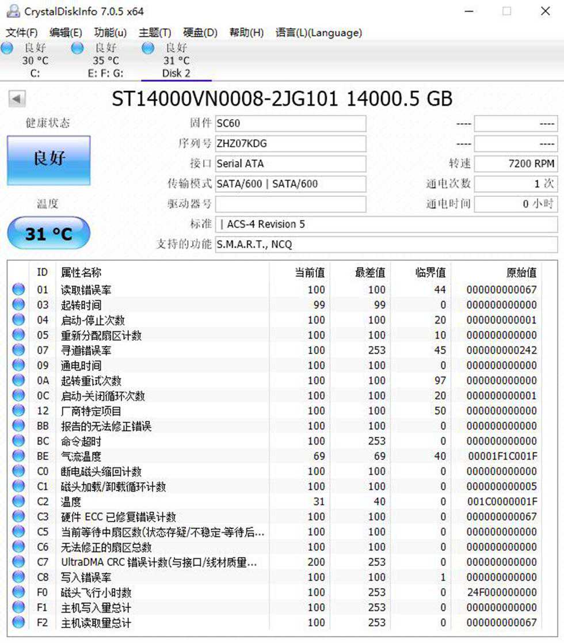Viewport: 564px width, 643px height.
Task: Open the 功能(u) menu
Action: pos(110,33)
